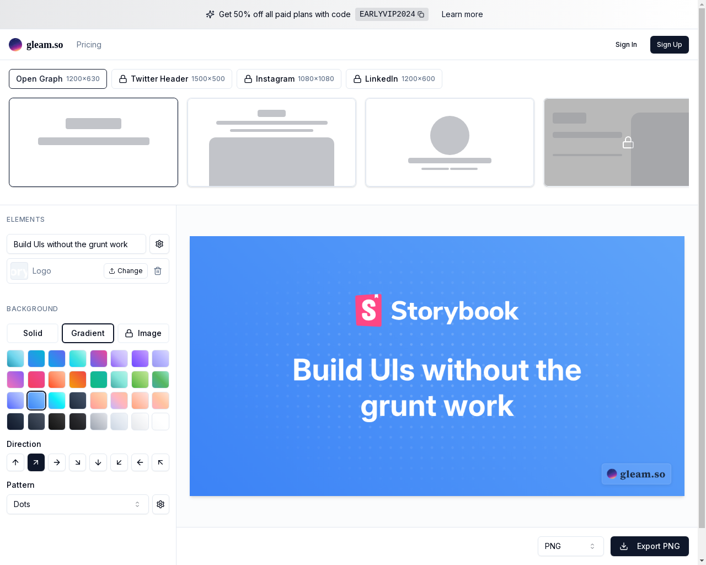
Task: Open pattern settings gear next to Dots
Action: pos(161,504)
